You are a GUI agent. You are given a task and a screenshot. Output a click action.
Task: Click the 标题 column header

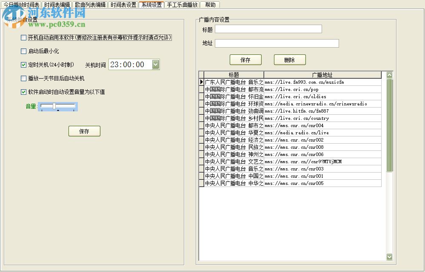coord(234,75)
